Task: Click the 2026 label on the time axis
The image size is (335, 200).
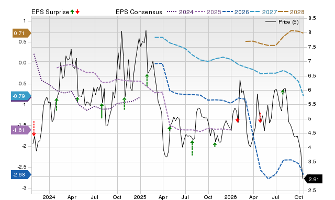Action: tap(231, 197)
